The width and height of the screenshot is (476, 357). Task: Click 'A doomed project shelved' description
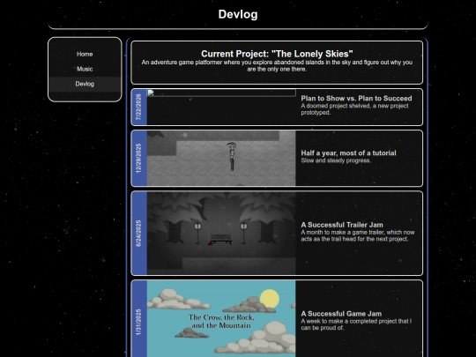point(354,109)
